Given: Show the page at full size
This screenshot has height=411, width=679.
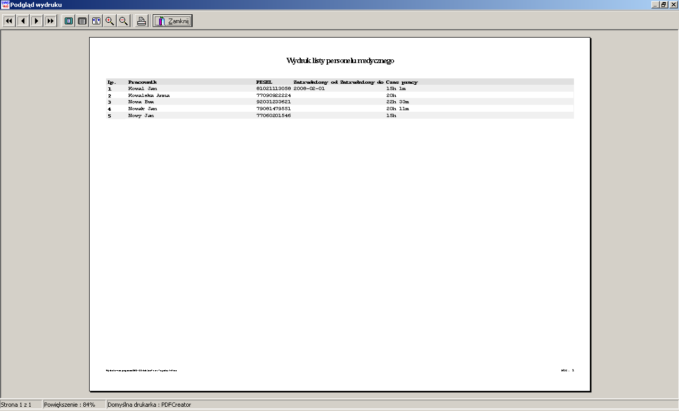Looking at the screenshot, I should click(82, 21).
